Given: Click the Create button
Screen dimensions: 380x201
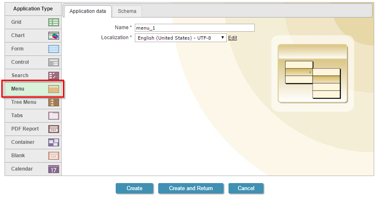Looking at the screenshot, I should click(x=134, y=188).
